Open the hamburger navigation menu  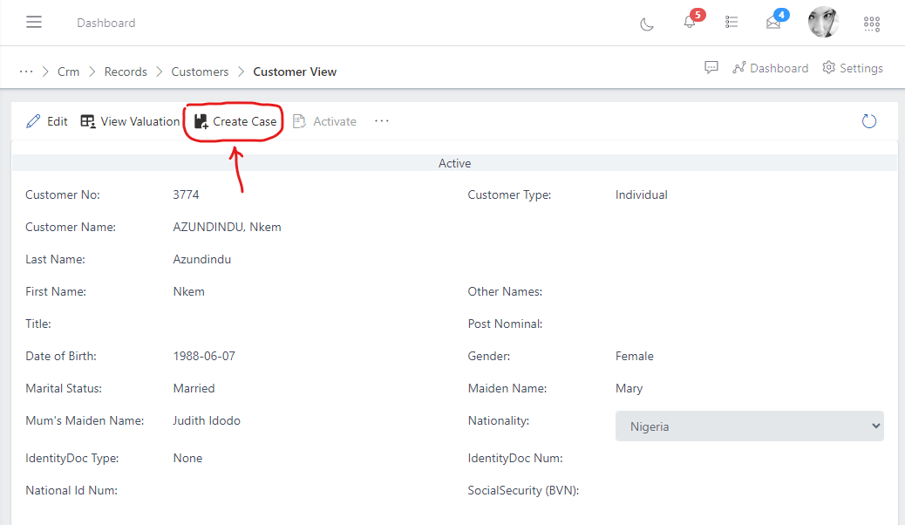tap(34, 22)
